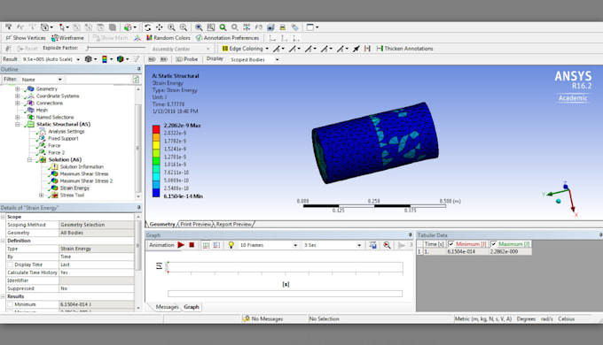This screenshot has width=603, height=345.
Task: Switch to the Geometry tab
Action: [162, 224]
